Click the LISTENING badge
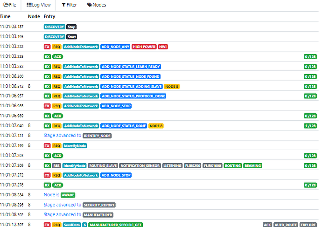The width and height of the screenshot is (322, 227). 172,165
